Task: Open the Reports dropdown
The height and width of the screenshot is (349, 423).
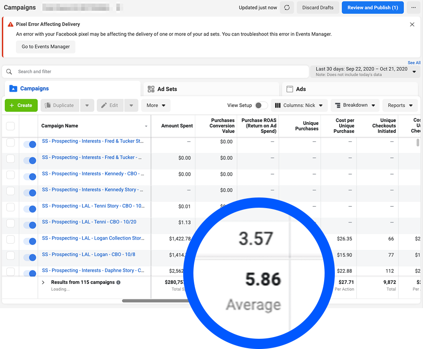Action: tap(400, 106)
